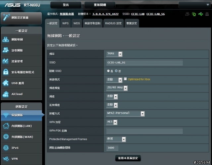Image resolution: width=212 pixels, height=165 pixels.
Task: Click the green network clients status icon
Action: [194, 14]
